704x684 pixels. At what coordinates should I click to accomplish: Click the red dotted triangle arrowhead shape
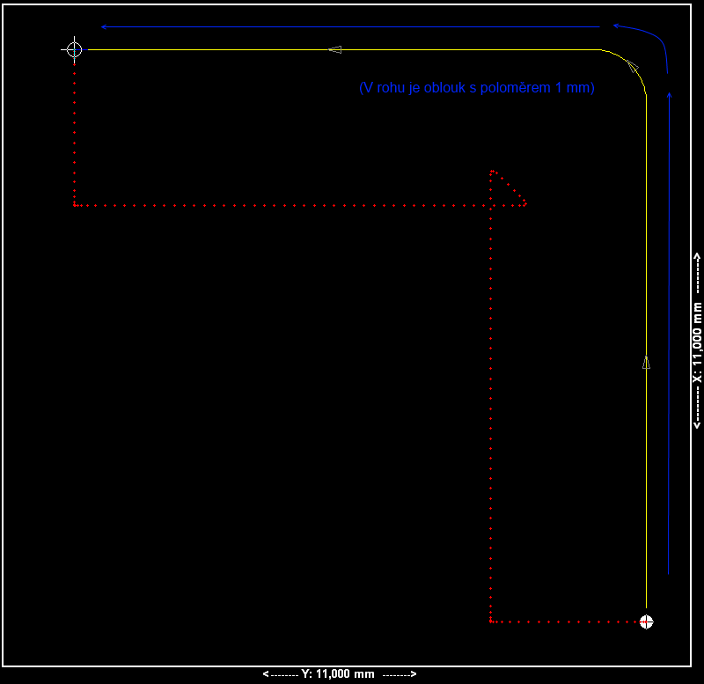[x=506, y=190]
